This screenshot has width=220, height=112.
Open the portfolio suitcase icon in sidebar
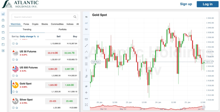pos(3,26)
